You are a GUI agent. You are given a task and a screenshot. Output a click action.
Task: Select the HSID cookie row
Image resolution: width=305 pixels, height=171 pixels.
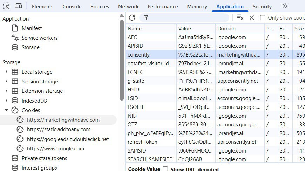[215, 89]
